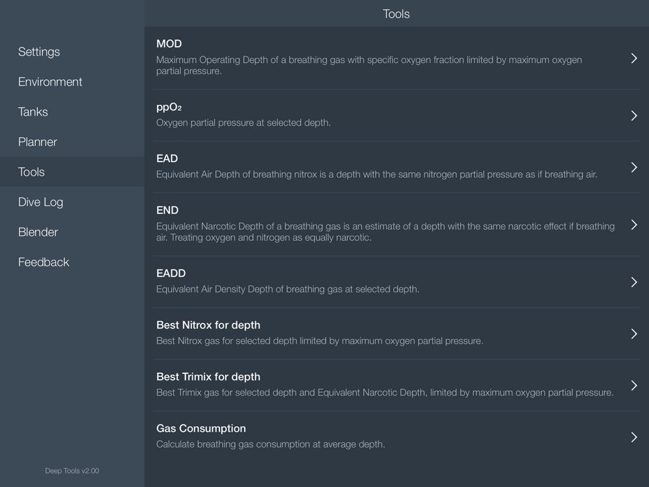The image size is (649, 487).
Task: Click the chevron beside END description
Action: click(634, 225)
